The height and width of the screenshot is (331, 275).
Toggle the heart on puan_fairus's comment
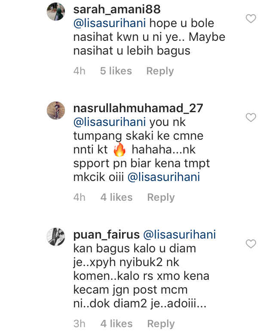(251, 244)
